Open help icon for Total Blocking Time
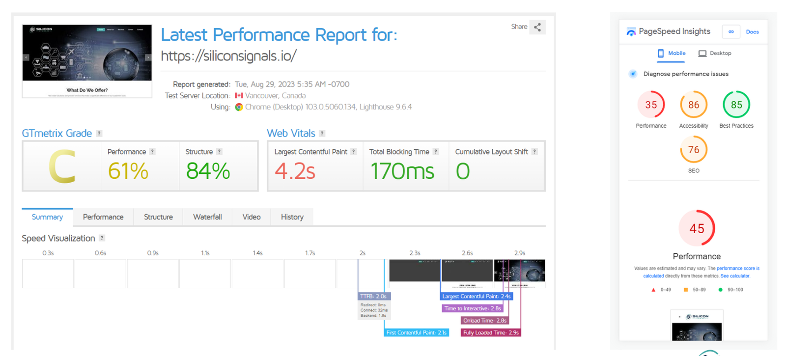This screenshot has width=786, height=356. point(436,152)
